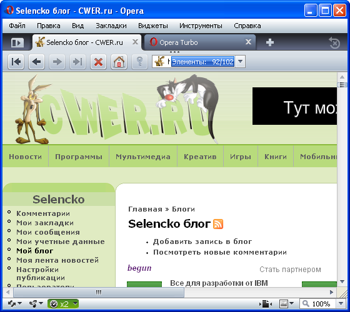350x312 pixels.
Task: Open Мои закладки in the sidebar
Action: point(45,223)
